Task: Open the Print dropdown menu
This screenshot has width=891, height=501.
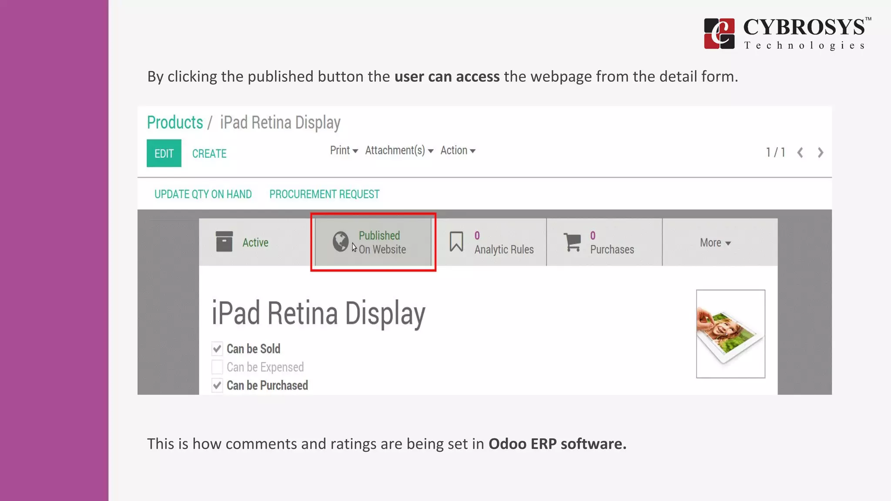Action: pos(344,150)
